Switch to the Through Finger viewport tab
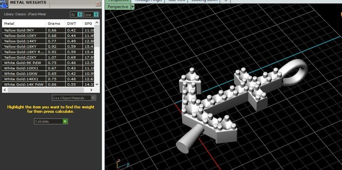Image resolution: width=342 pixels, height=170 pixels. tap(148, 1)
